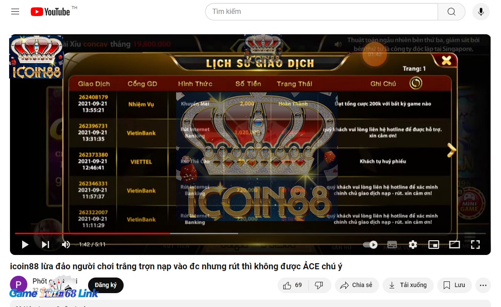Open the channel avatar

pyautogui.click(x=18, y=284)
